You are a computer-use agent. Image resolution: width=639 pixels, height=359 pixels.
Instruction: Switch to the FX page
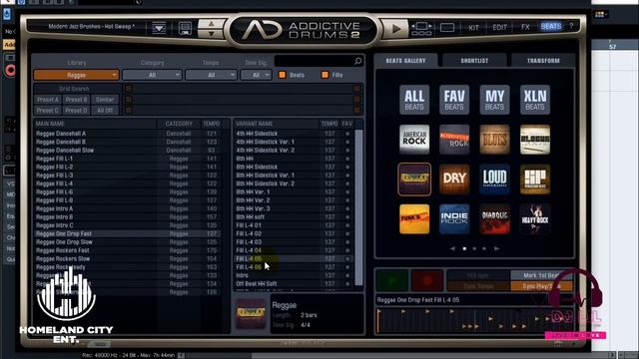coord(525,27)
